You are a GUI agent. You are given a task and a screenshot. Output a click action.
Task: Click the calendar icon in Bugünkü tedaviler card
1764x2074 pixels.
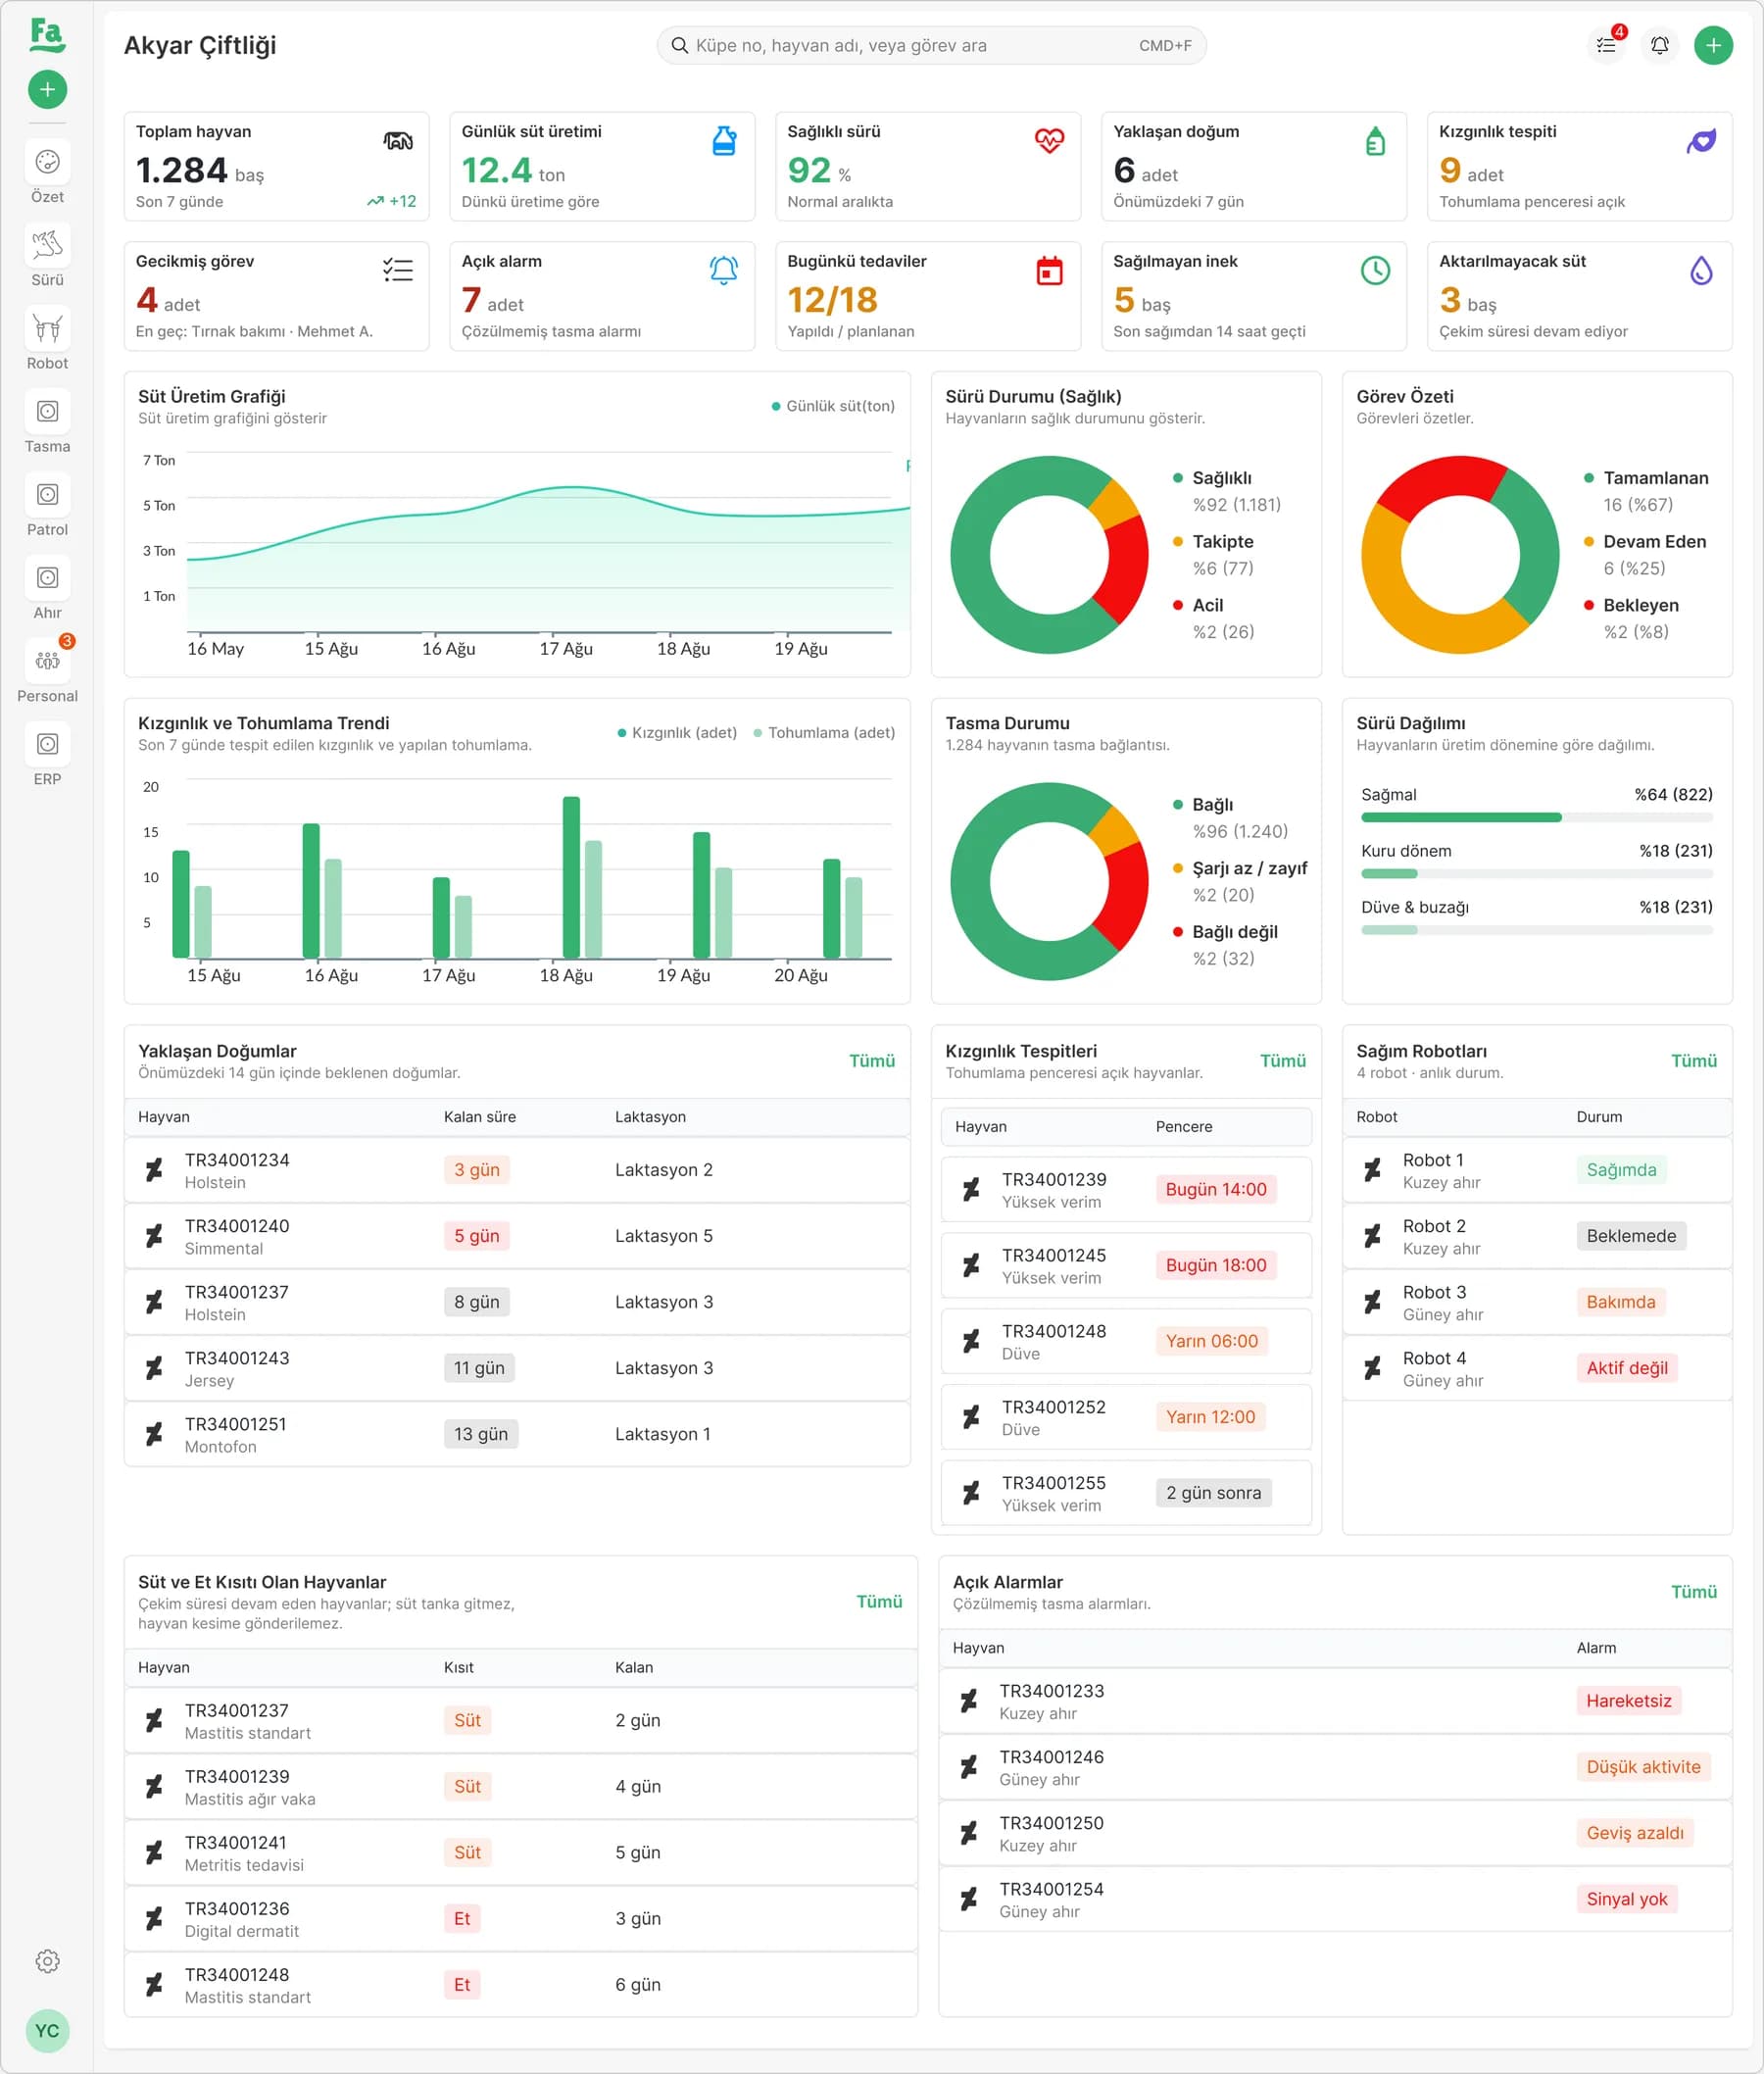[1049, 271]
